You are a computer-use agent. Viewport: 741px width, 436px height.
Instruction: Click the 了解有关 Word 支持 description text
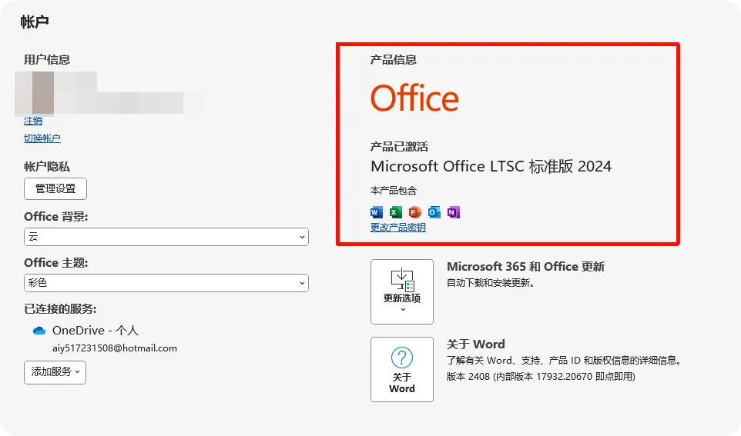pyautogui.click(x=565, y=361)
